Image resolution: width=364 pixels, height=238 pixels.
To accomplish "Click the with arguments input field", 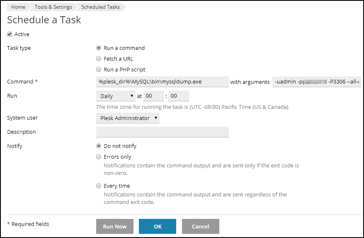I will point(317,82).
